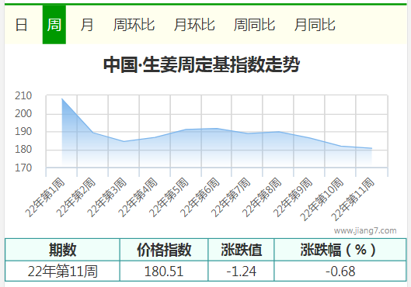
Task: Click the 22年第1周 axis label
Action: 44,197
